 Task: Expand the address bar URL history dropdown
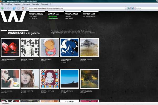(126, 8)
